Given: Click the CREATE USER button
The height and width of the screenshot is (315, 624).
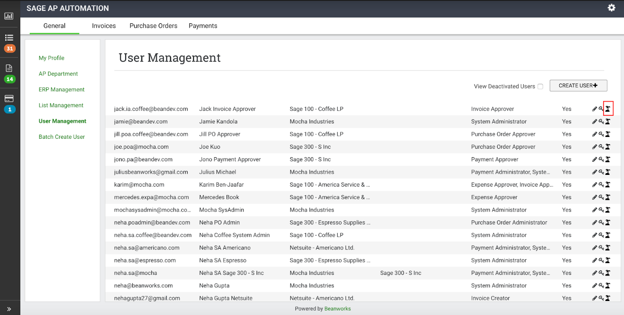Looking at the screenshot, I should tap(578, 85).
